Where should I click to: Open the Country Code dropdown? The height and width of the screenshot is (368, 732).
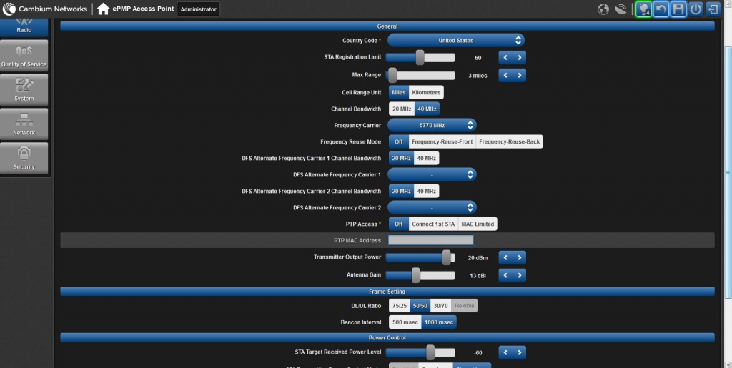tap(455, 41)
